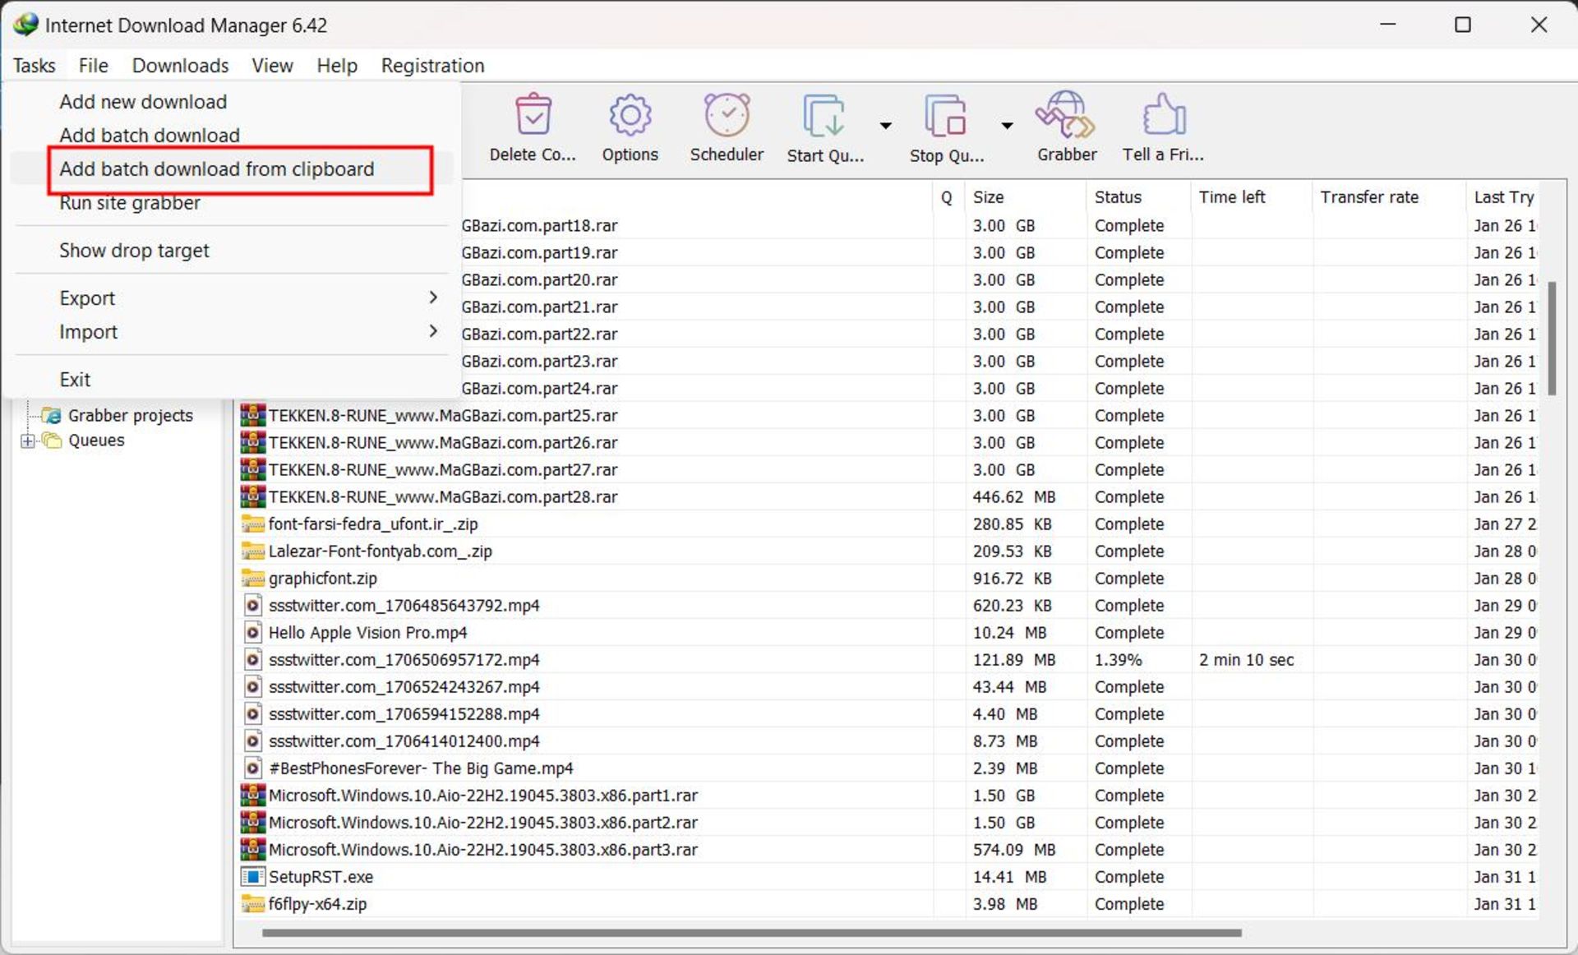Click the Start Queue toolbar icon
The width and height of the screenshot is (1578, 955).
point(824,116)
